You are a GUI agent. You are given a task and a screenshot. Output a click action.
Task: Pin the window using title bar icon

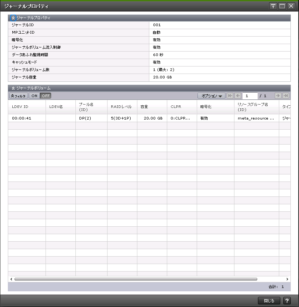point(273,6)
